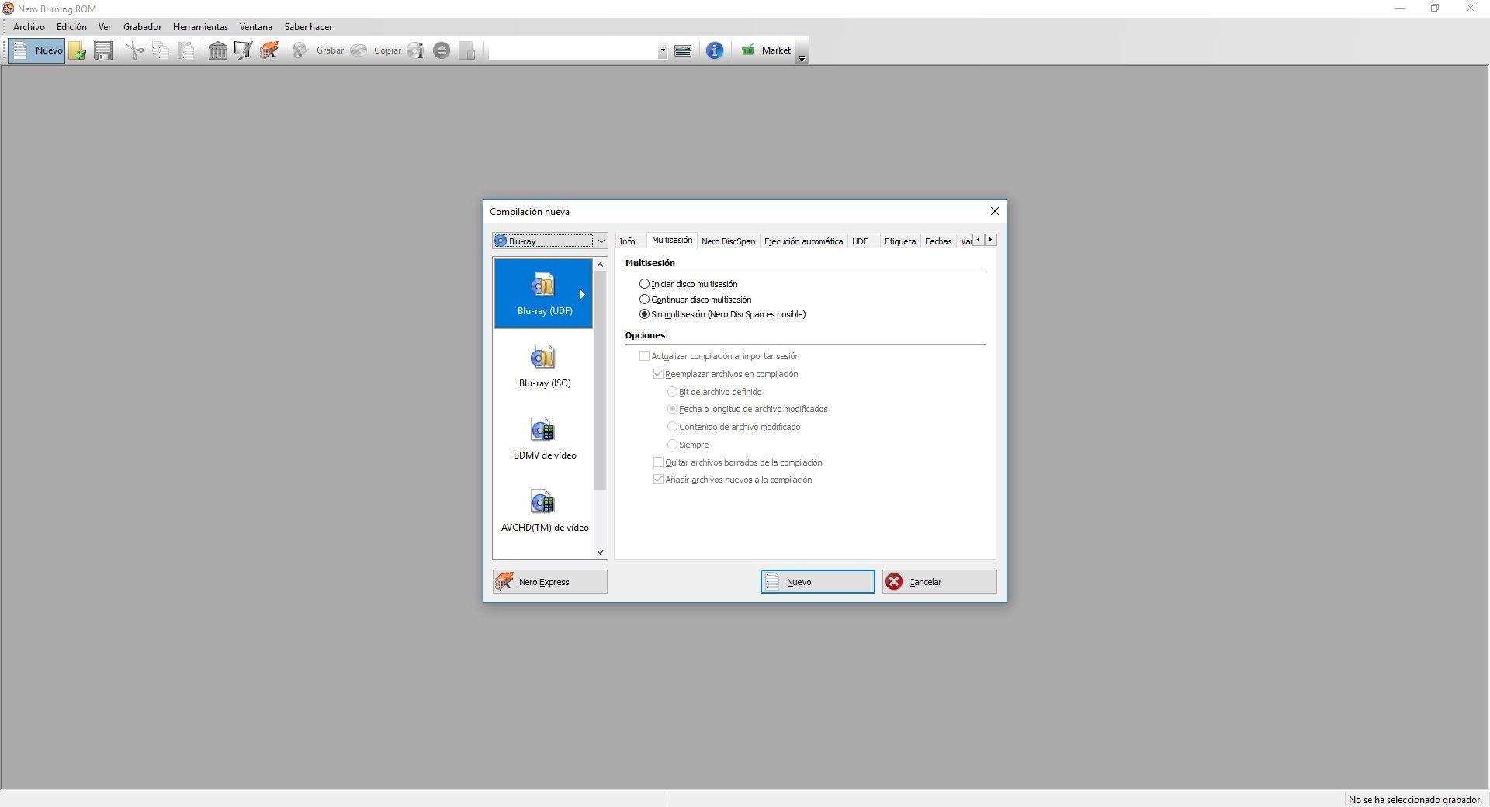
Task: Switch to the Fechas tab
Action: click(x=938, y=241)
